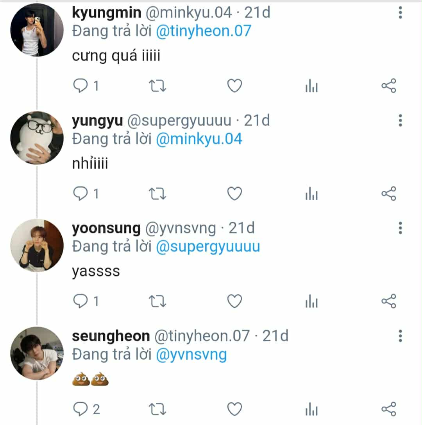
Task: Retweet kyungmin's reply
Action: (158, 86)
